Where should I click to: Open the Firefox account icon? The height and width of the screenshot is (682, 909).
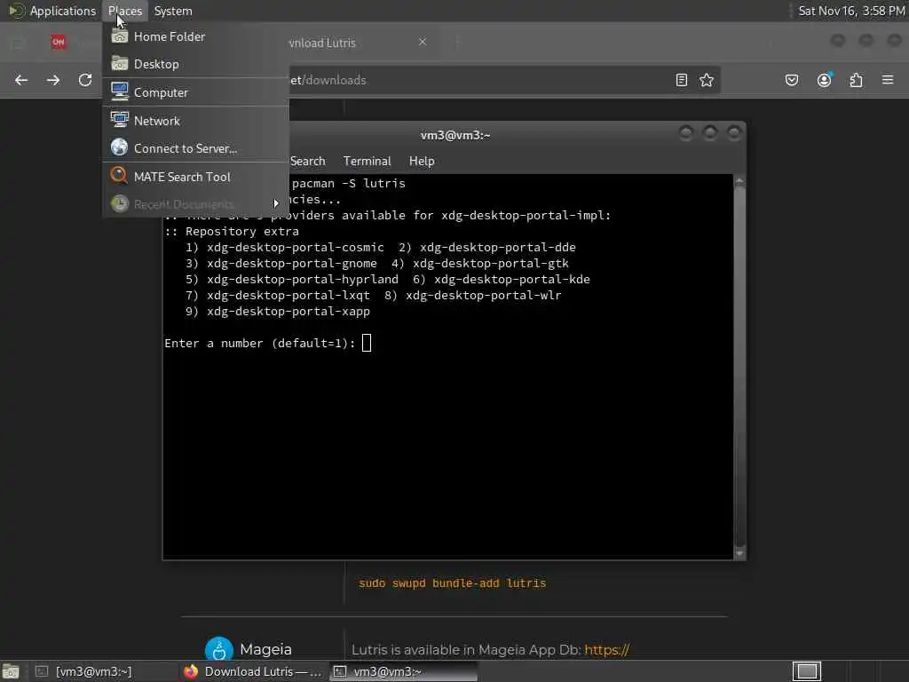[x=825, y=80]
